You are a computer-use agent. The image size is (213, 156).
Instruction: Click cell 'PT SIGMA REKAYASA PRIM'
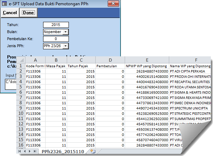(x=190, y=98)
